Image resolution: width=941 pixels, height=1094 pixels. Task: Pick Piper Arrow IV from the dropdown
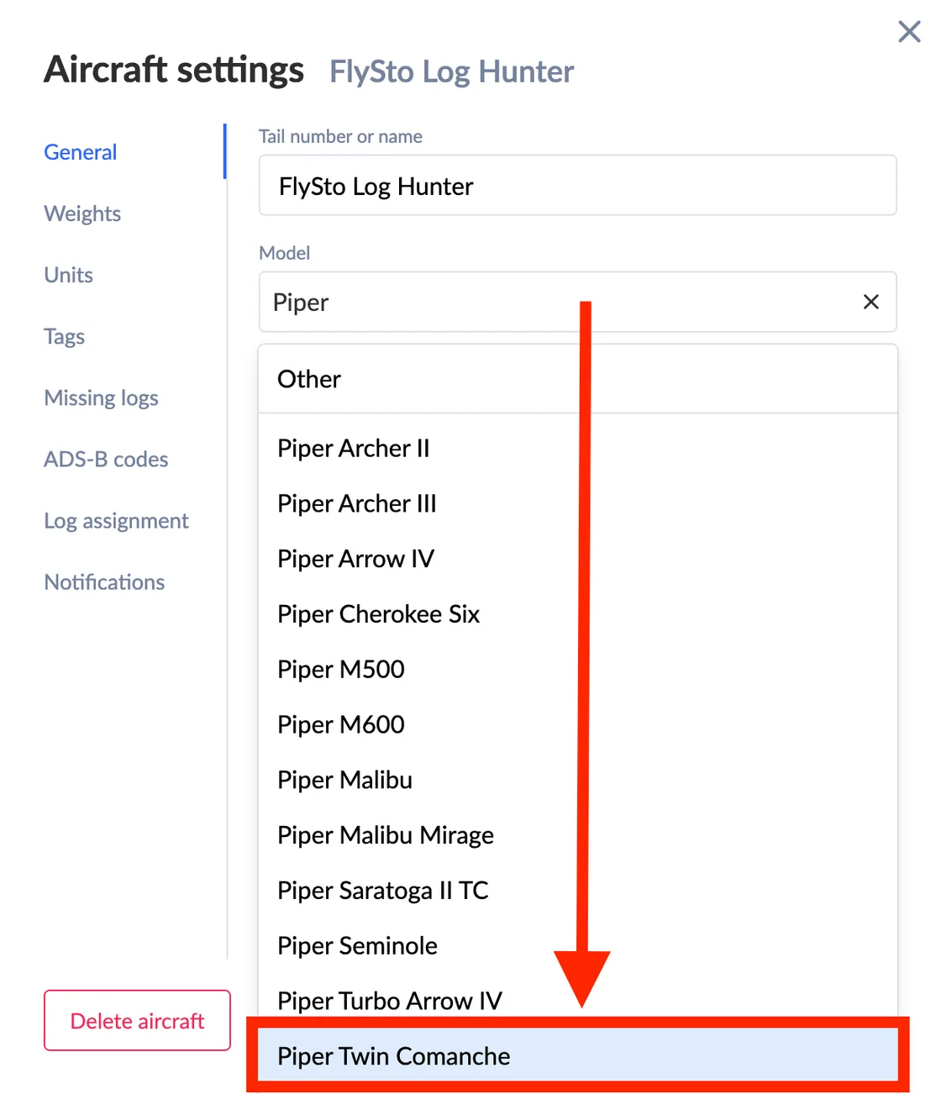[x=578, y=559]
